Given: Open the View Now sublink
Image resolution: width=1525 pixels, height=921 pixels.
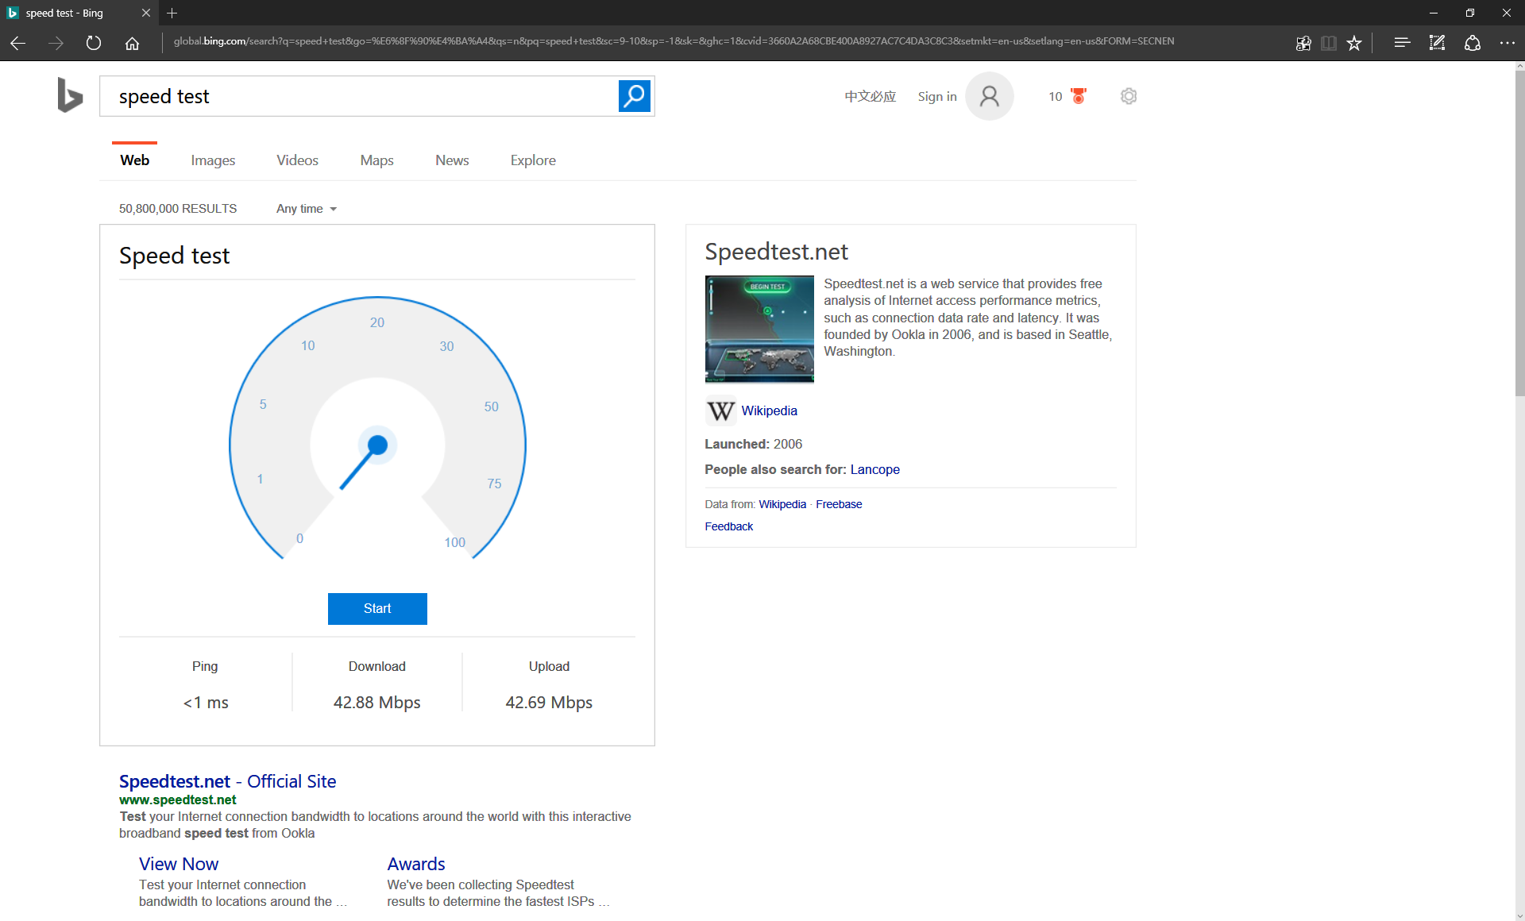Looking at the screenshot, I should click(179, 864).
